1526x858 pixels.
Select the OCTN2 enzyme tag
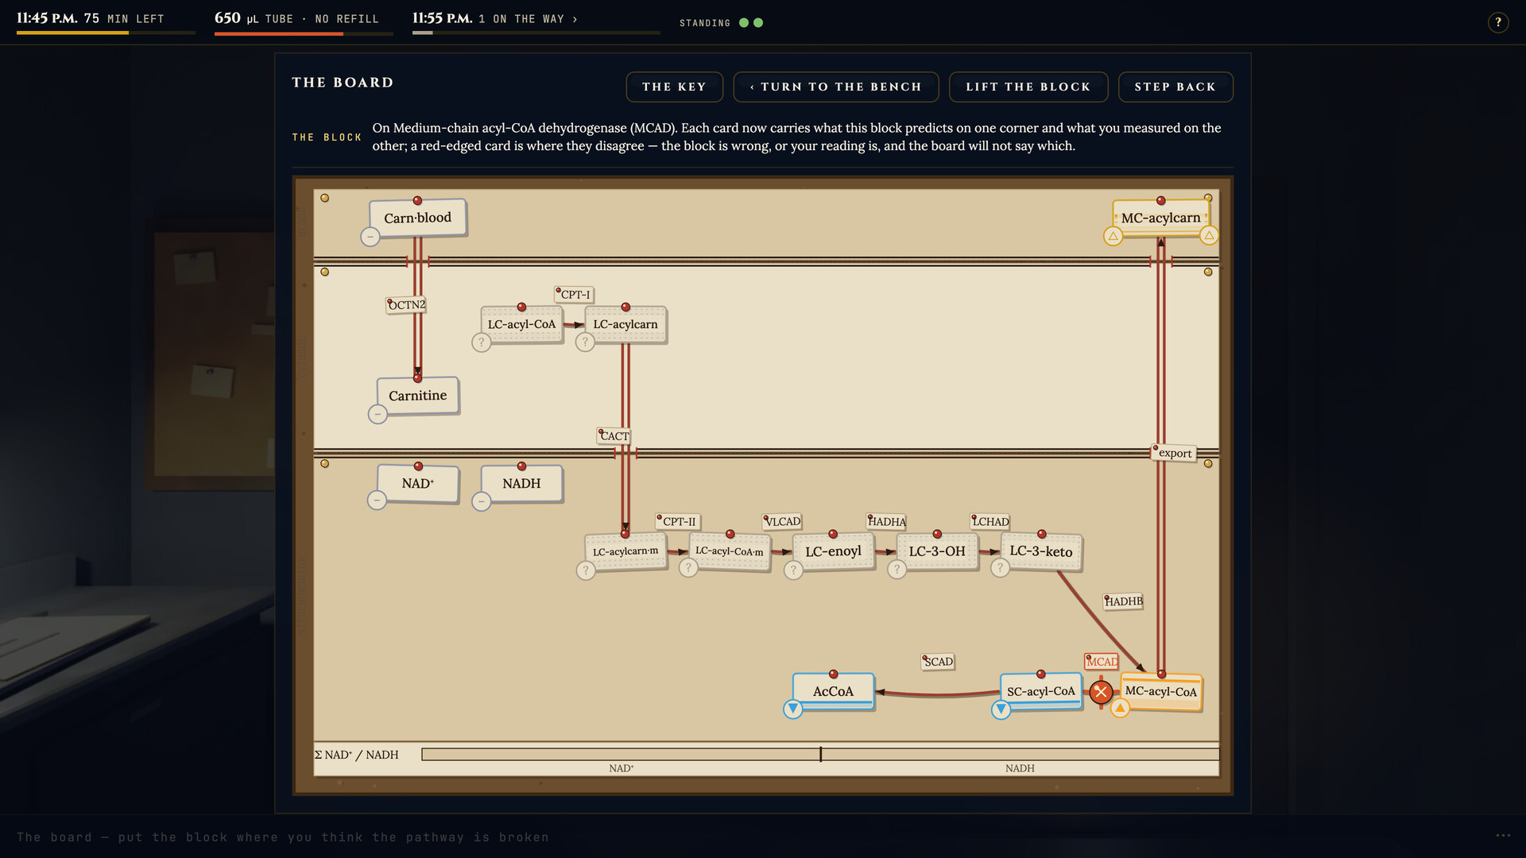click(x=406, y=304)
